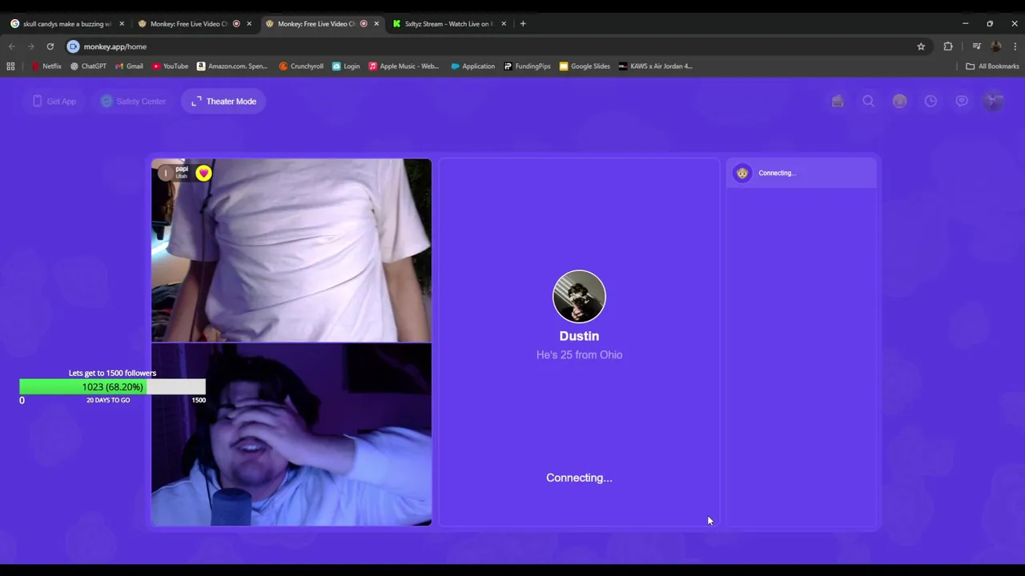
Task: Open the Application bookmark
Action: coord(472,66)
